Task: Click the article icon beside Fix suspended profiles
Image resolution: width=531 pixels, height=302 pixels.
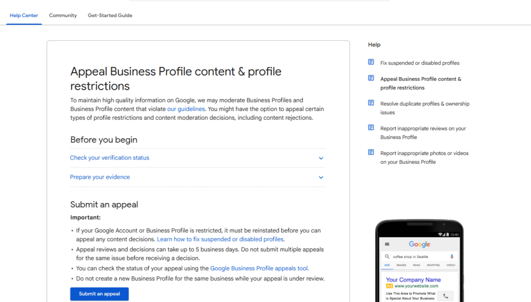Action: click(x=371, y=62)
